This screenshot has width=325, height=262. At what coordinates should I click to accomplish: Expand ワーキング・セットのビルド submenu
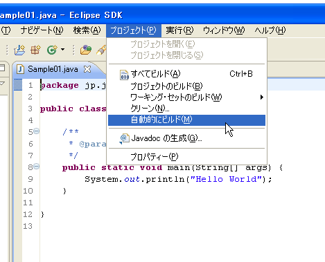click(186, 97)
